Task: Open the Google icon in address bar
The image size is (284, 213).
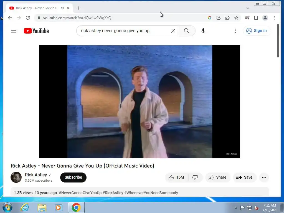Action: pyautogui.click(x=210, y=18)
